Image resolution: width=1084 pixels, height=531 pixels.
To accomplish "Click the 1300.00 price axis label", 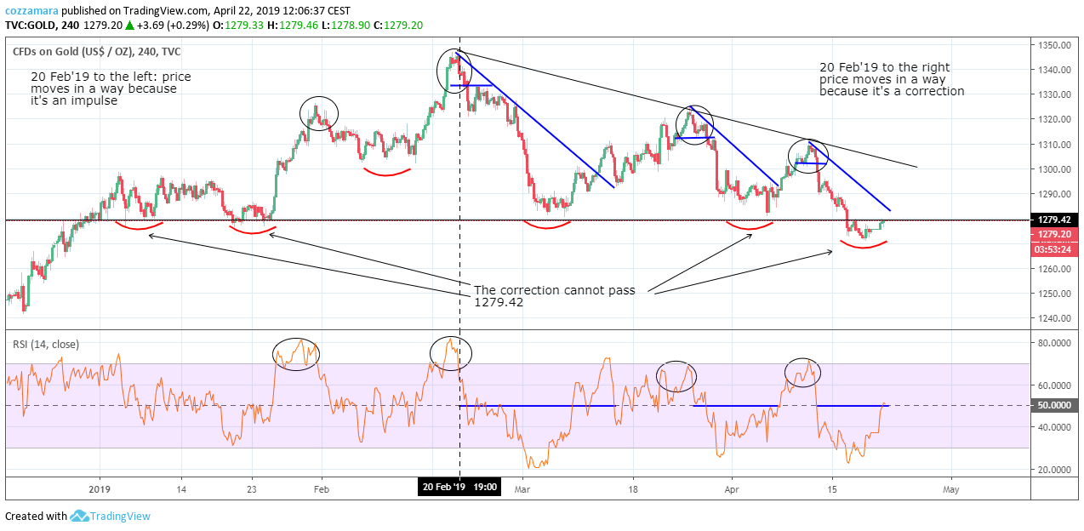I will 1054,169.
